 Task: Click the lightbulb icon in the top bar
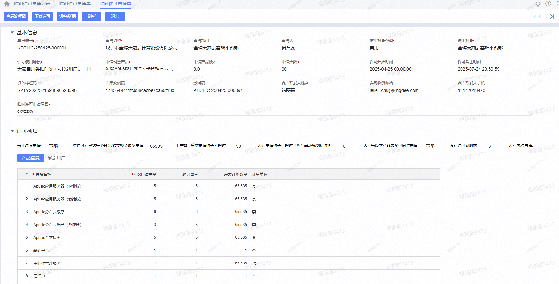(x=538, y=4)
